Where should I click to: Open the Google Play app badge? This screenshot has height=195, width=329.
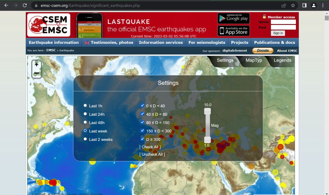pyautogui.click(x=233, y=19)
